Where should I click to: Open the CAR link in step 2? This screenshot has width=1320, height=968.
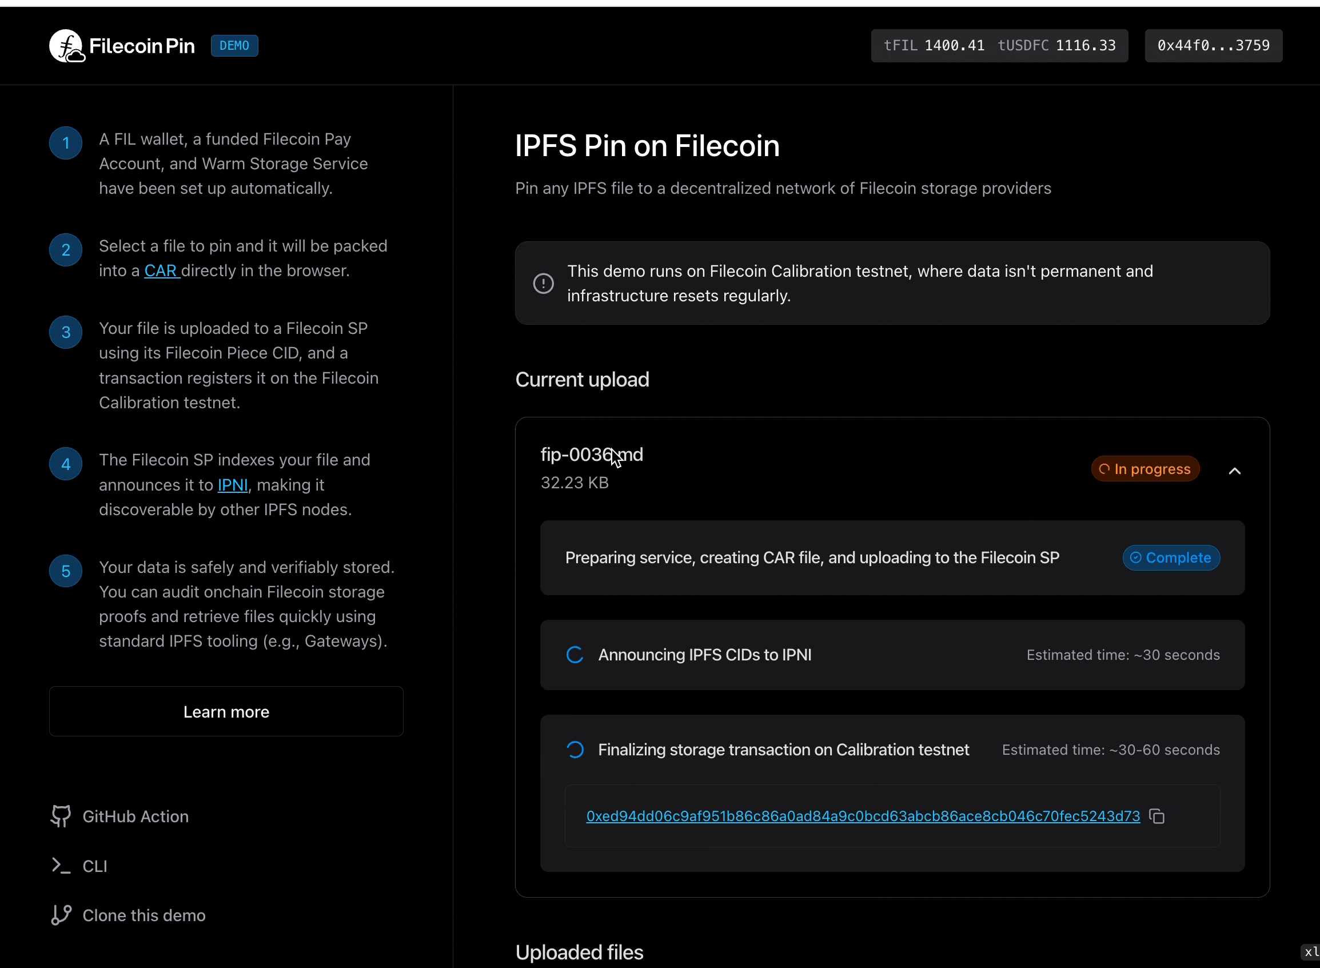(161, 270)
